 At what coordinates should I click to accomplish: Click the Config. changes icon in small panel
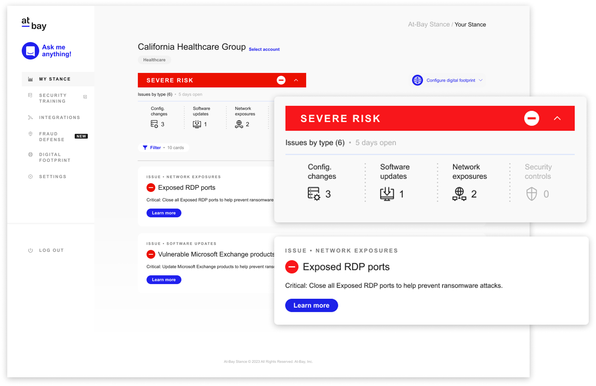pyautogui.click(x=155, y=124)
